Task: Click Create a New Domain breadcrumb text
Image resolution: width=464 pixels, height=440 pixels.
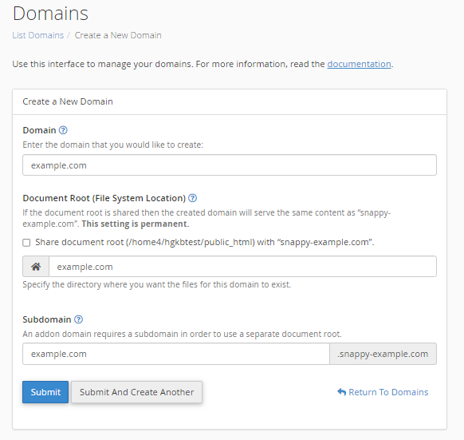Action: coord(118,35)
